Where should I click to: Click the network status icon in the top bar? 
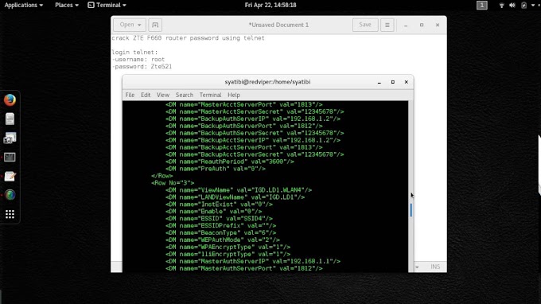click(x=502, y=6)
